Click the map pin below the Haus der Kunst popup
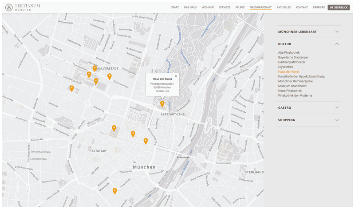355x209 pixels. tap(162, 104)
